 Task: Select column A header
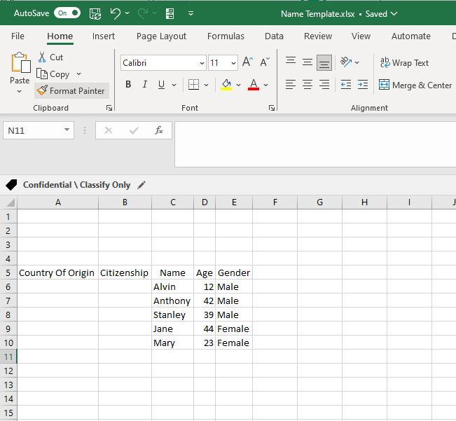58,202
